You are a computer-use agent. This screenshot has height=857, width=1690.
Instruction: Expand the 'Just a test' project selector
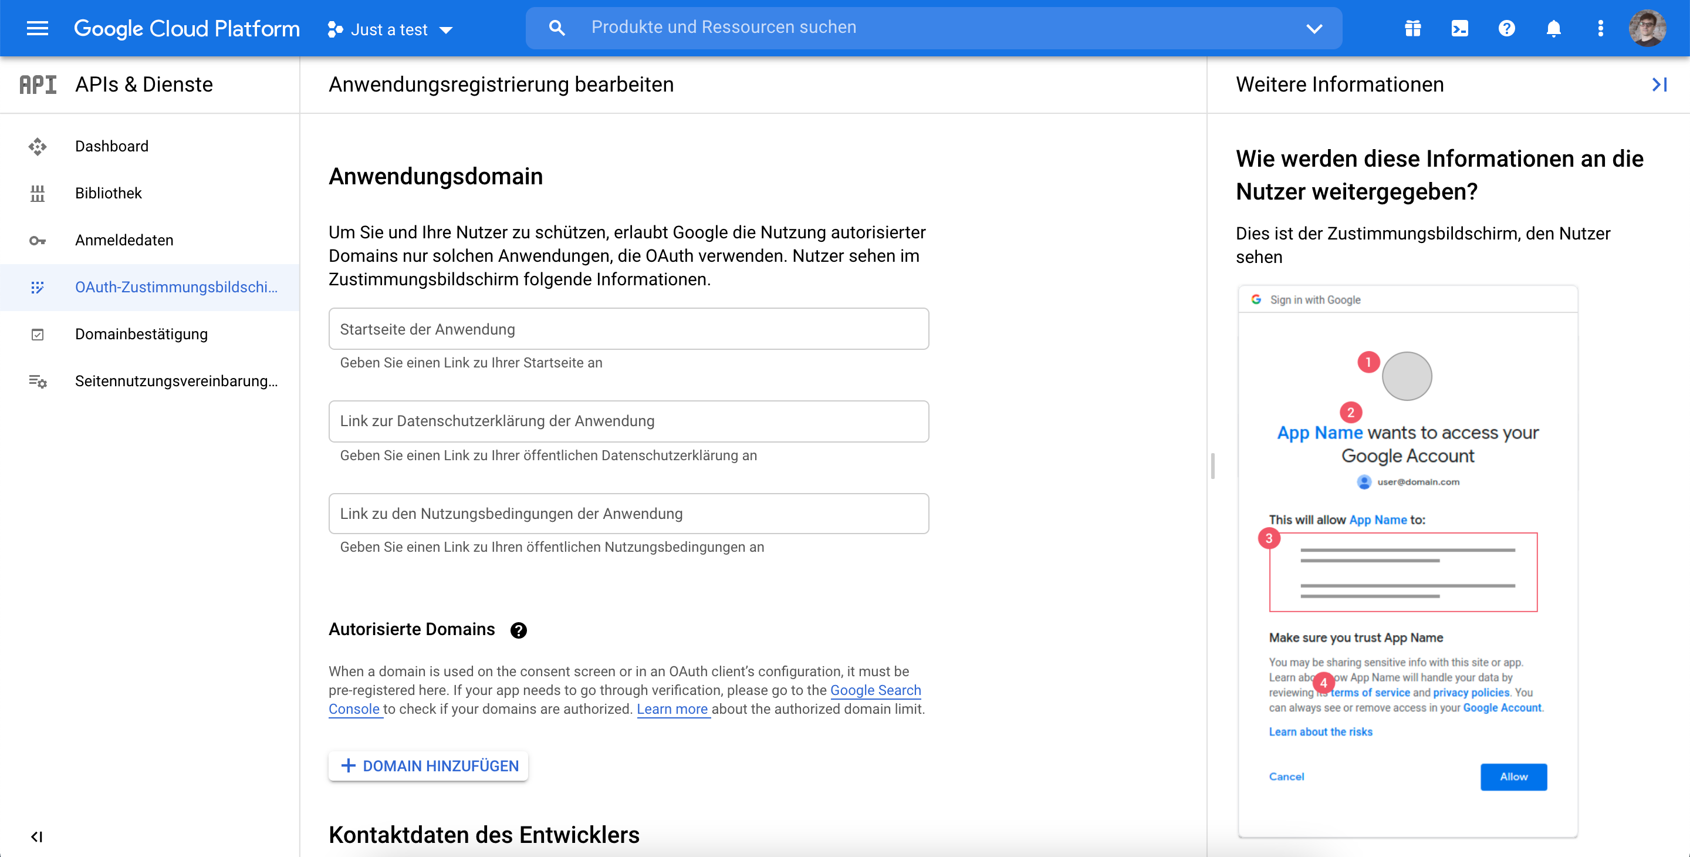[390, 29]
